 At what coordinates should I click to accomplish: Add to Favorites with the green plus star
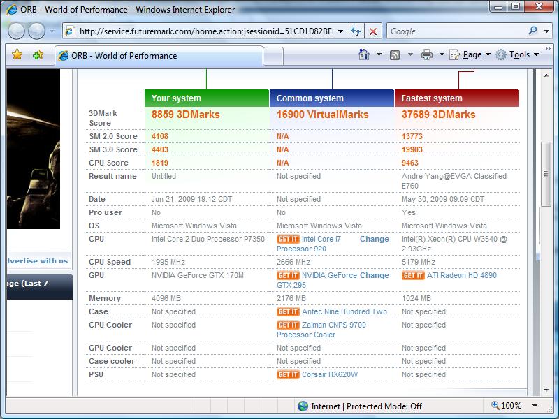[38, 55]
